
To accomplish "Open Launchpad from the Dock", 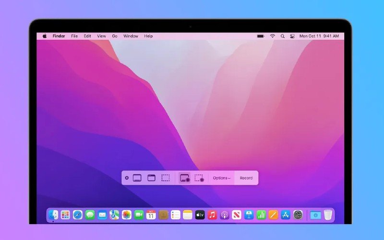I will [65, 215].
